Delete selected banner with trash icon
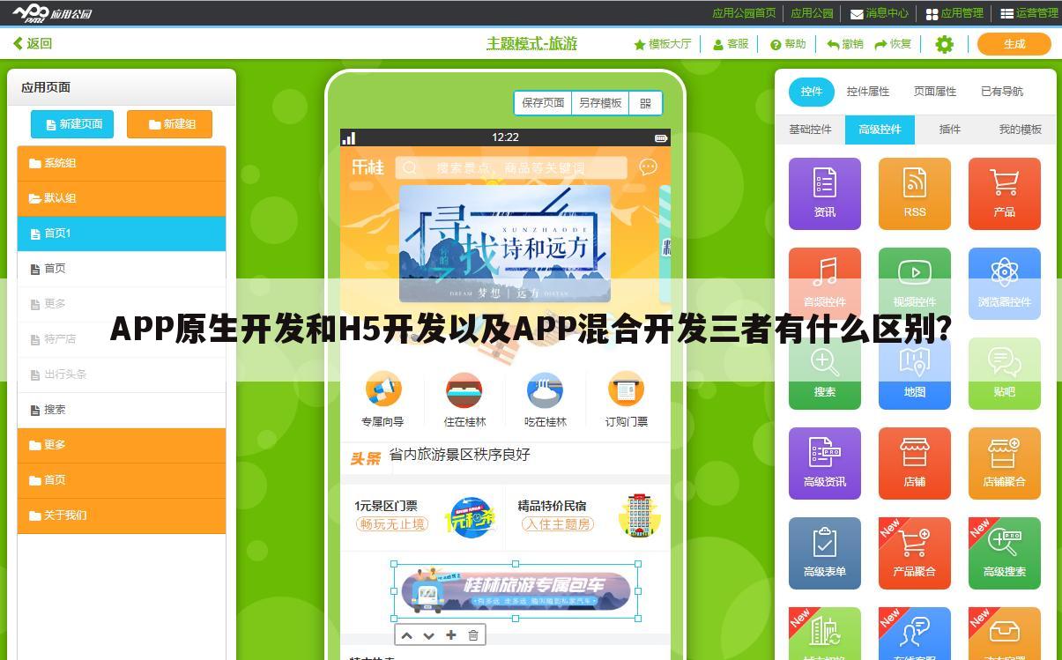 (x=473, y=635)
